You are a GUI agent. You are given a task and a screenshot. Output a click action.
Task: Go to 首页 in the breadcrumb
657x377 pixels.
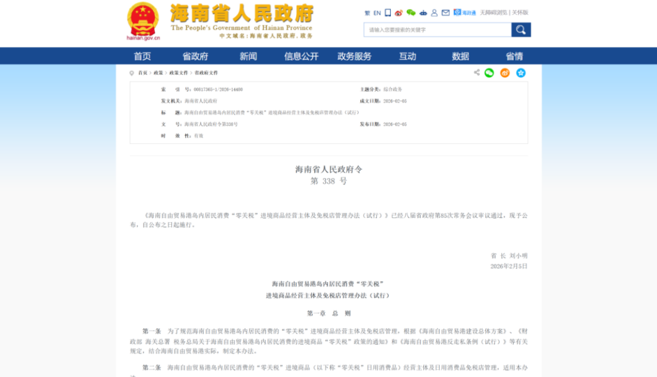point(142,73)
